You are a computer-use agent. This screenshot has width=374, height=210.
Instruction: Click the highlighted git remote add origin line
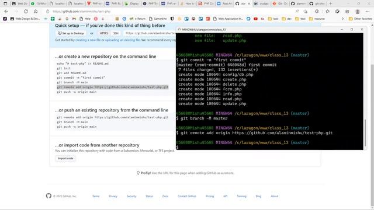click(113, 87)
